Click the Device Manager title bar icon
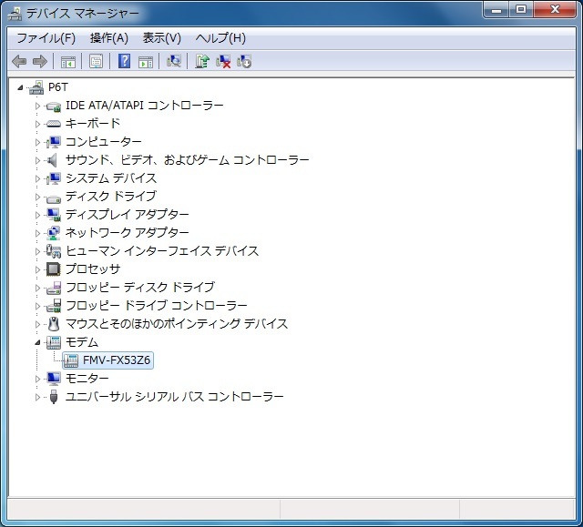Screen dimensions: 583x527 pyautogui.click(x=15, y=14)
